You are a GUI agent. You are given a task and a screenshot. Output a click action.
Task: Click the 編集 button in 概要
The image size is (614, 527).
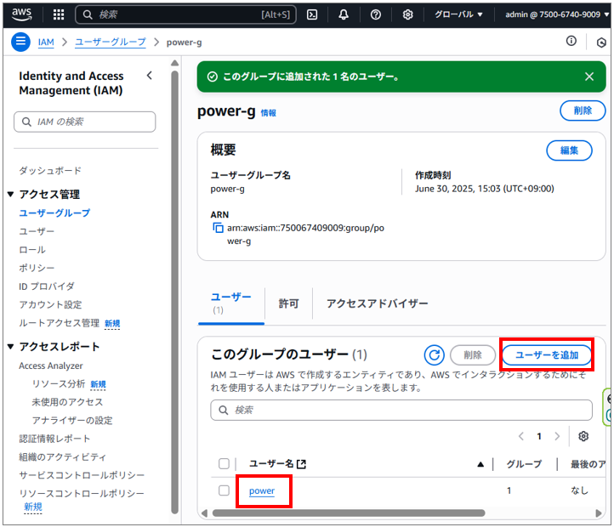point(569,150)
